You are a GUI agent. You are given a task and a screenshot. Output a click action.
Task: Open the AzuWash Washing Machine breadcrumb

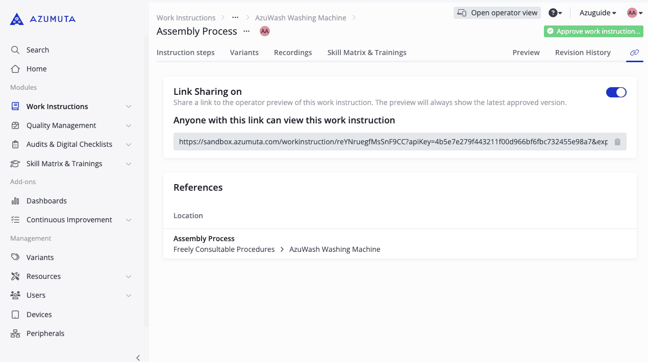(301, 18)
